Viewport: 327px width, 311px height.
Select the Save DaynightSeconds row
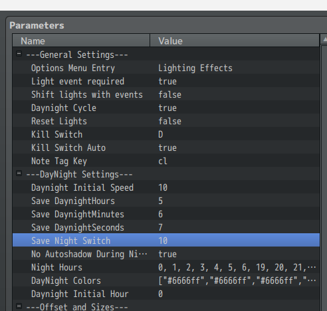pyautogui.click(x=166, y=227)
